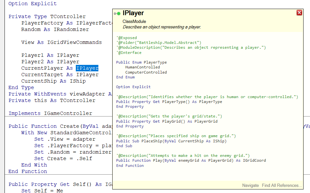Screen dimensions: 310x193
Task: Click the italic module description in the header
Action: point(162,27)
